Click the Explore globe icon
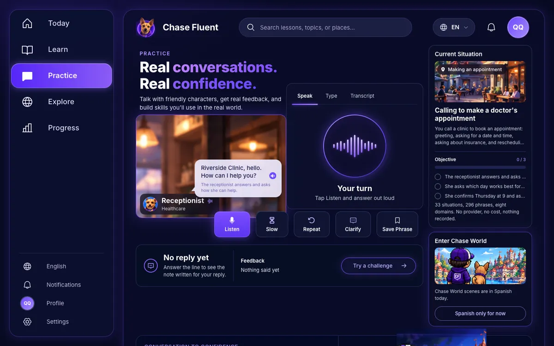 coord(27,102)
